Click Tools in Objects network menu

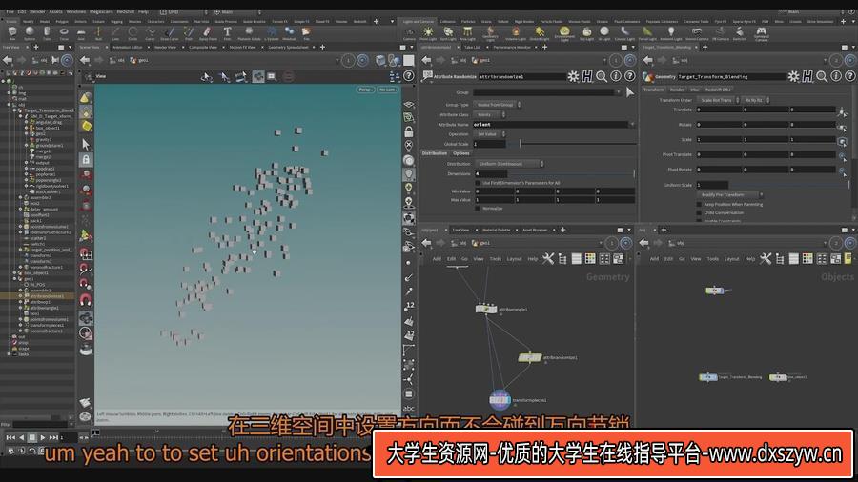[x=712, y=259]
